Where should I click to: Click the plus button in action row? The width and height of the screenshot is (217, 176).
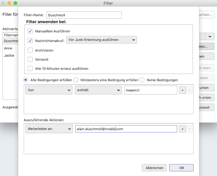pos(182,129)
